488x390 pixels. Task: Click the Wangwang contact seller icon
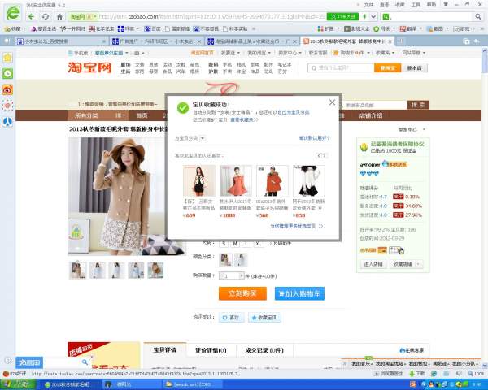click(394, 164)
